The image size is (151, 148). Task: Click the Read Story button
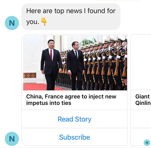[x=75, y=119]
